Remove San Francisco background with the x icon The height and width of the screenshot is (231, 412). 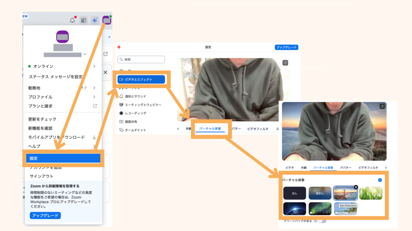[356, 187]
